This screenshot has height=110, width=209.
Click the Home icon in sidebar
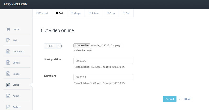(x=8, y=29)
